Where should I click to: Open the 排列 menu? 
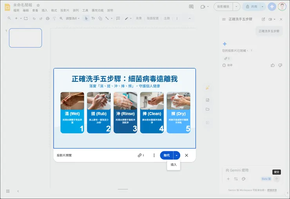76,10
